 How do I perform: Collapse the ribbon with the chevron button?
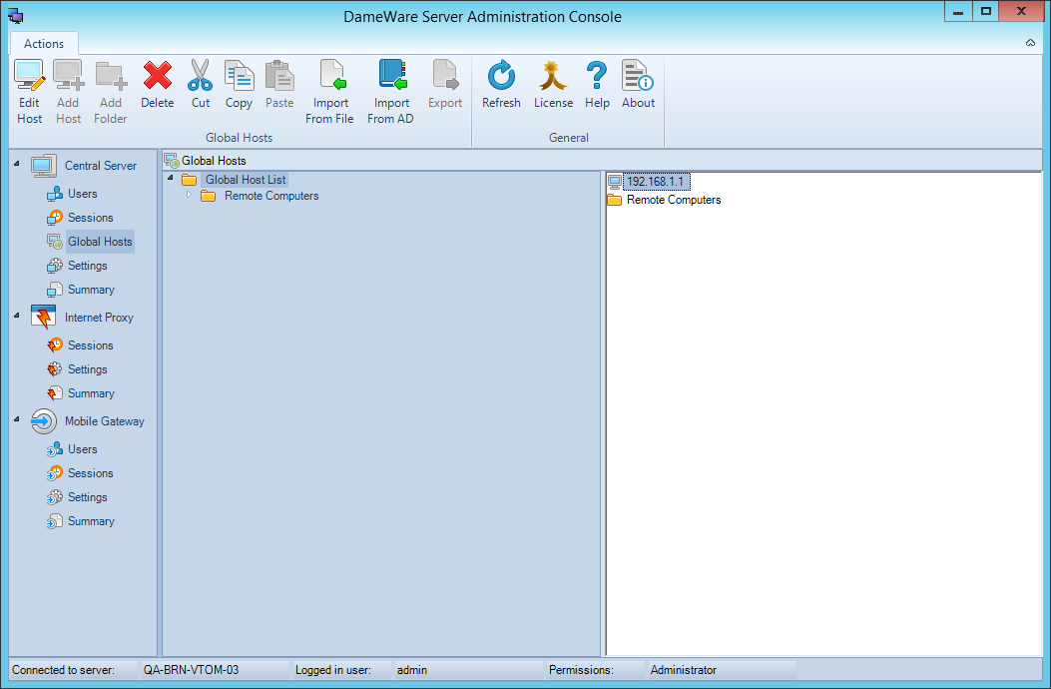[1030, 43]
